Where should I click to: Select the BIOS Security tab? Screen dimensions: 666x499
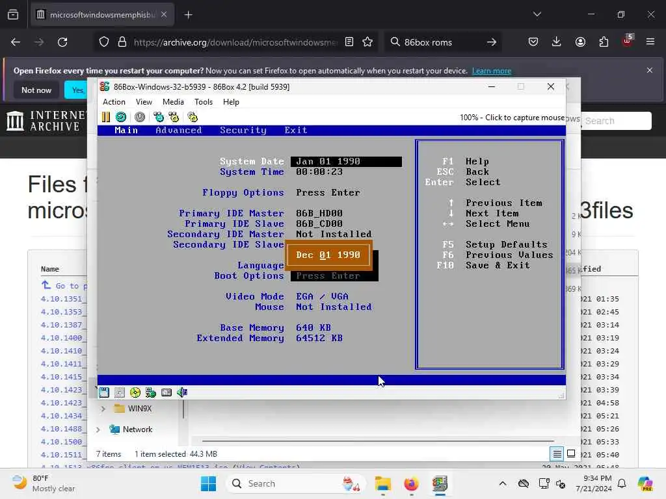[243, 130]
